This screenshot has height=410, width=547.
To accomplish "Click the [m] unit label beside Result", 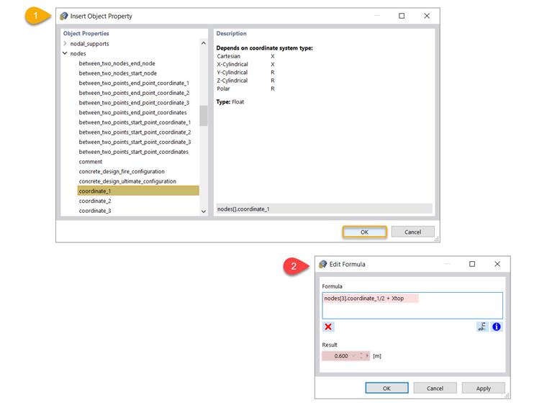I will pos(377,356).
